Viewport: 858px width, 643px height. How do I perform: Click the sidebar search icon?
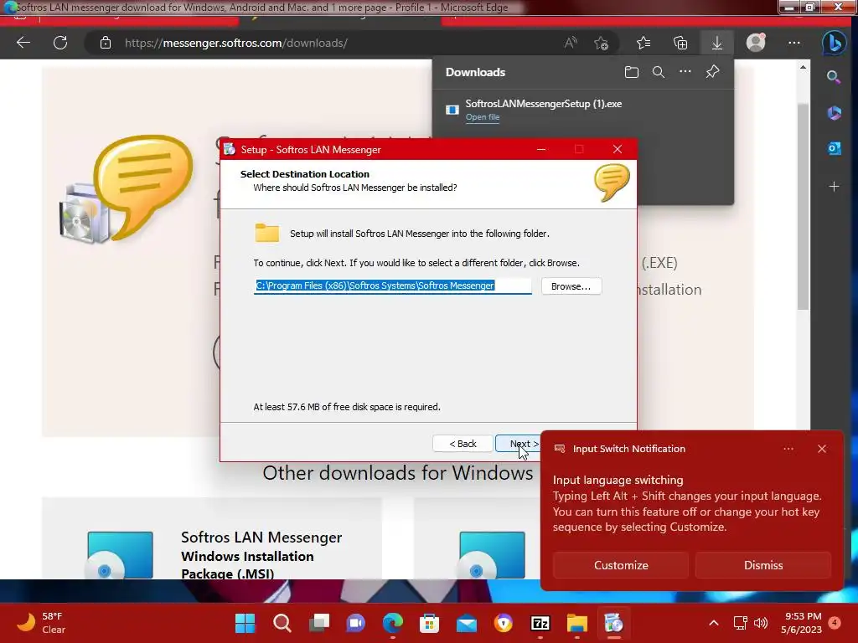click(x=834, y=77)
